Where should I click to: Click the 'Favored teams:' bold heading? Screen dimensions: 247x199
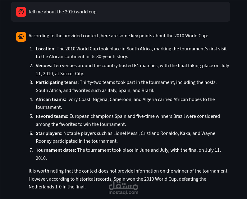coord(52,116)
